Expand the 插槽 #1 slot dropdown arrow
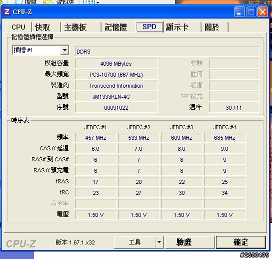Image resolution: width=272 pixels, height=259 pixels. 64,50
